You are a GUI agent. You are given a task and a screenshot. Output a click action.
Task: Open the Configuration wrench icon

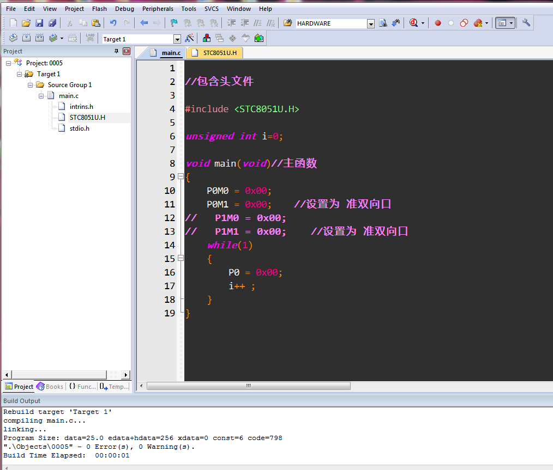[526, 23]
